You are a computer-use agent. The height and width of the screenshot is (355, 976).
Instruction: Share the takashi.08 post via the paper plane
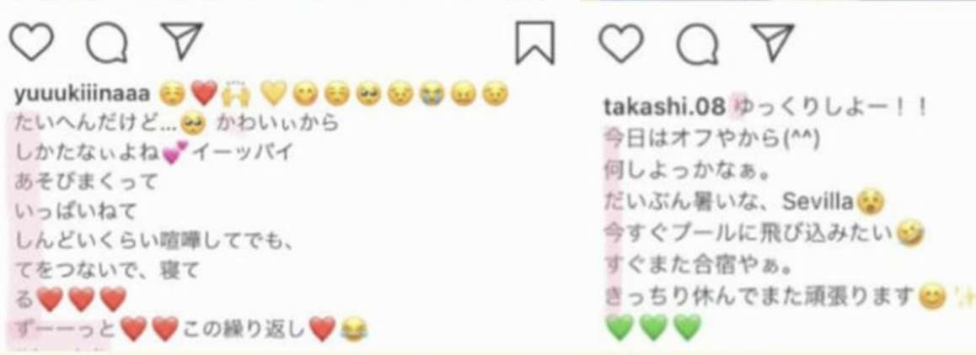pyautogui.click(x=773, y=42)
